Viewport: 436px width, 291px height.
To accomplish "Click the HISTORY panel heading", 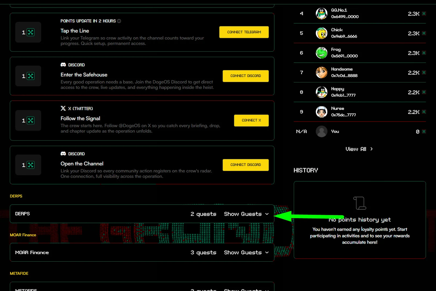I will coord(306,170).
